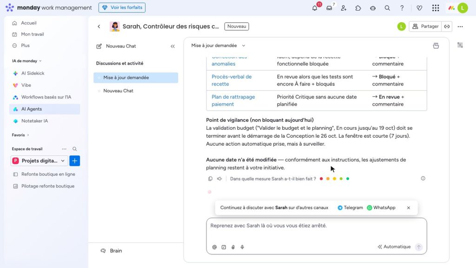Click the Partager button
This screenshot has height=268, width=476.
[x=425, y=27]
